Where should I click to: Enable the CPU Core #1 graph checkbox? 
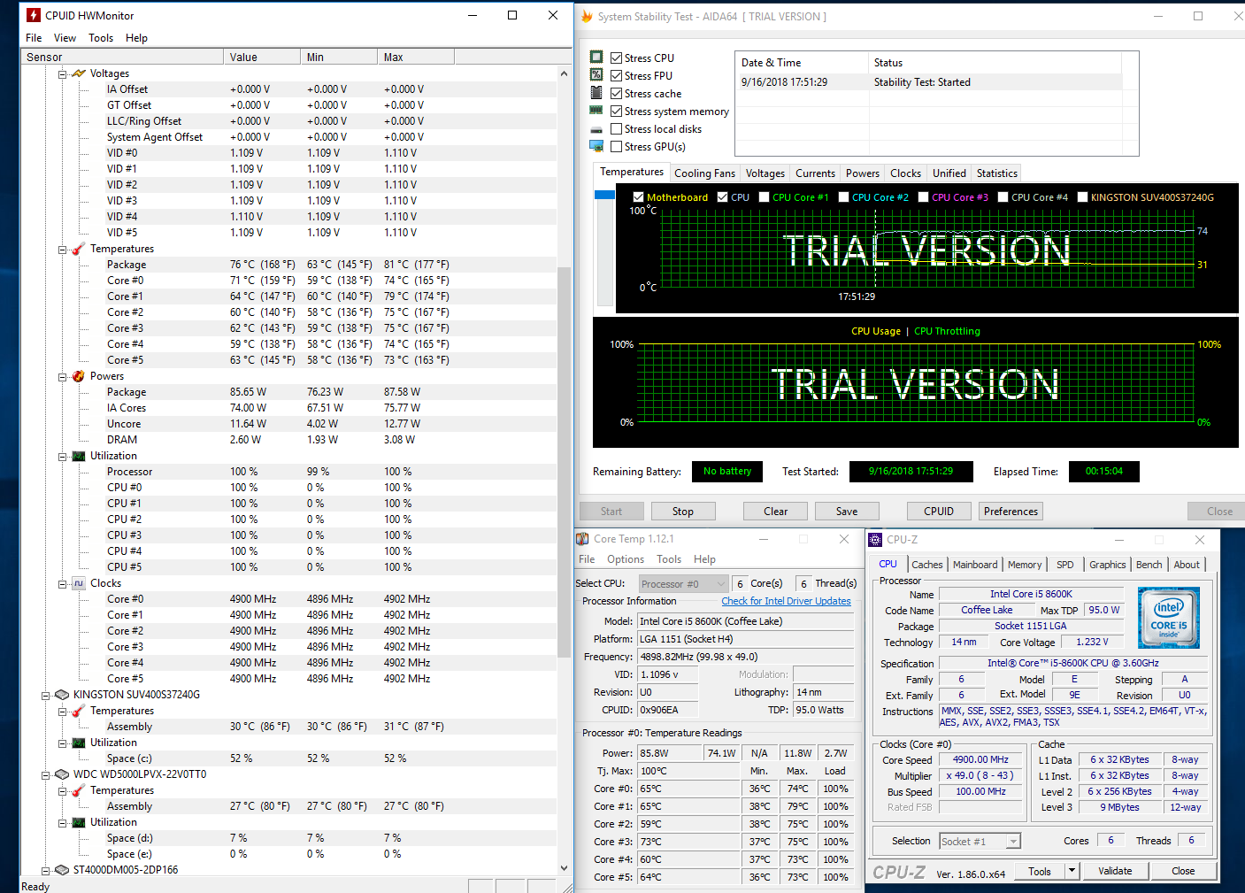click(765, 197)
